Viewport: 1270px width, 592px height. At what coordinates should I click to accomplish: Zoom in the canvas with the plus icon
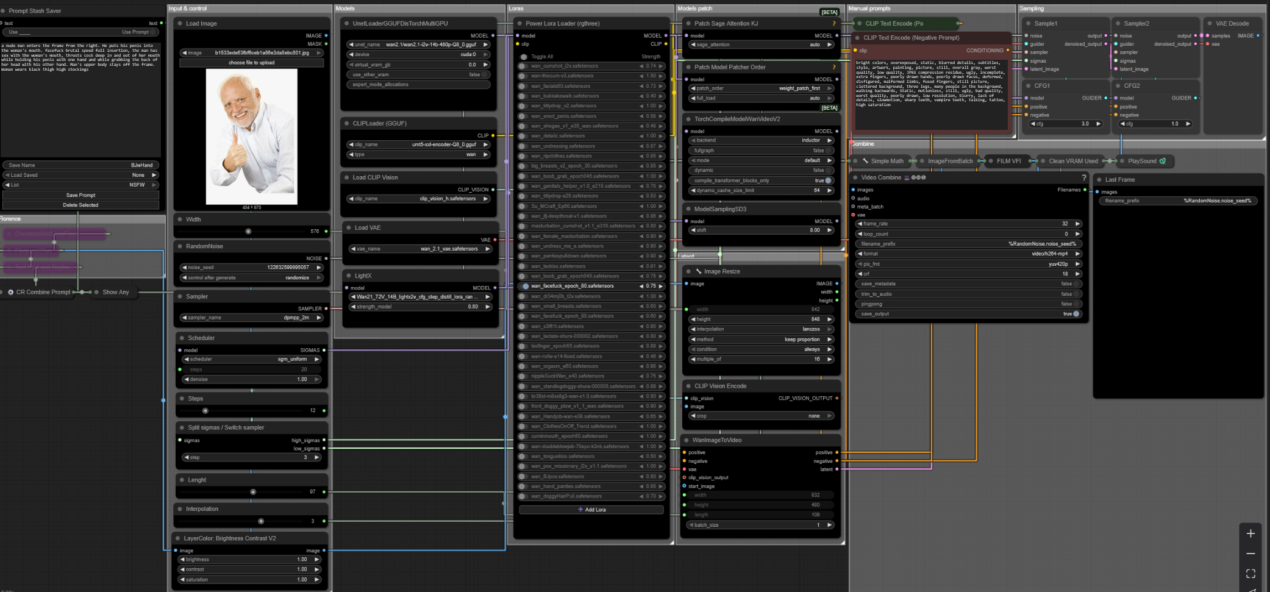[1250, 533]
